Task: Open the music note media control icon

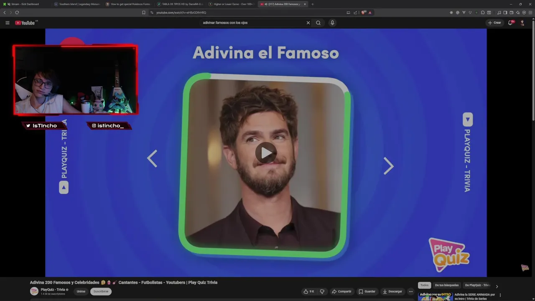Action: (499, 13)
